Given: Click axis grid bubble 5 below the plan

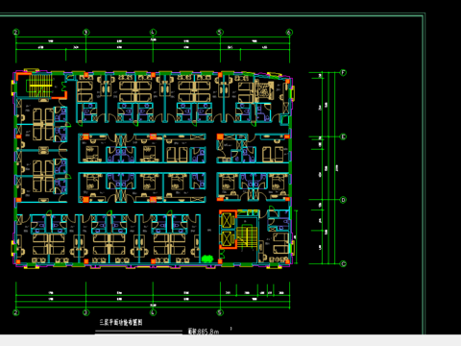Looking at the screenshot, I should coord(220,312).
